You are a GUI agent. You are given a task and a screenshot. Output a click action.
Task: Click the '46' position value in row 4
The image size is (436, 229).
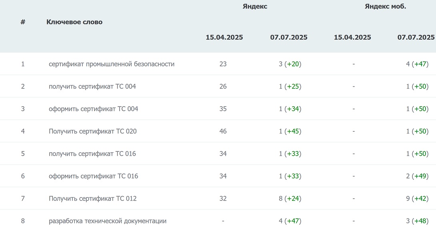pyautogui.click(x=223, y=131)
